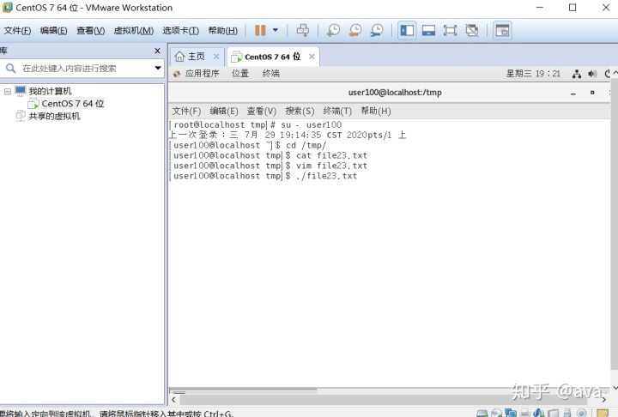Click the orange Pause virtual machine button
Image resolution: width=618 pixels, height=417 pixels.
[x=260, y=30]
